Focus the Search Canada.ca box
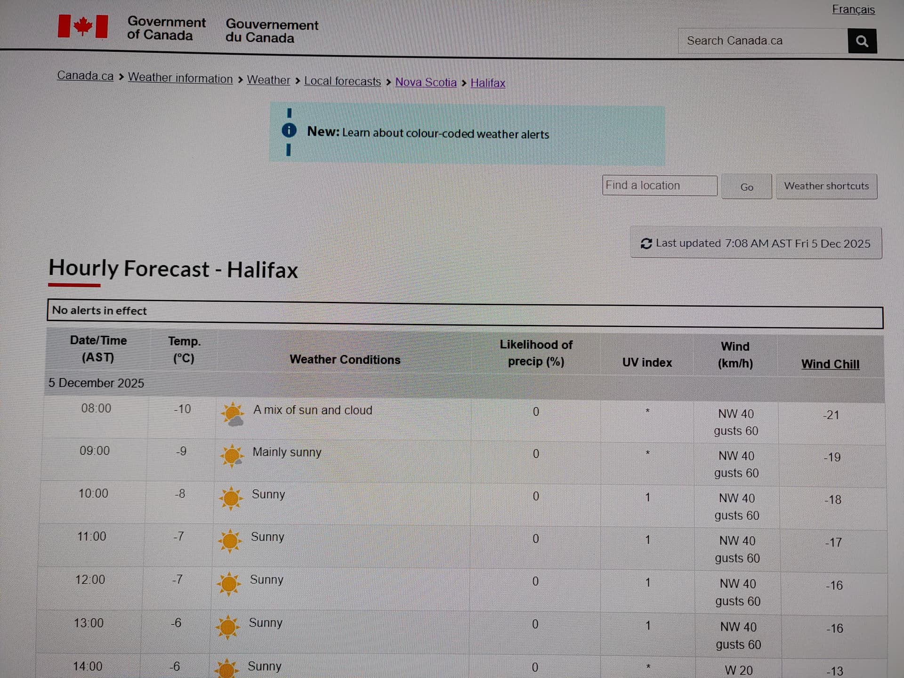The height and width of the screenshot is (678, 904). (762, 41)
